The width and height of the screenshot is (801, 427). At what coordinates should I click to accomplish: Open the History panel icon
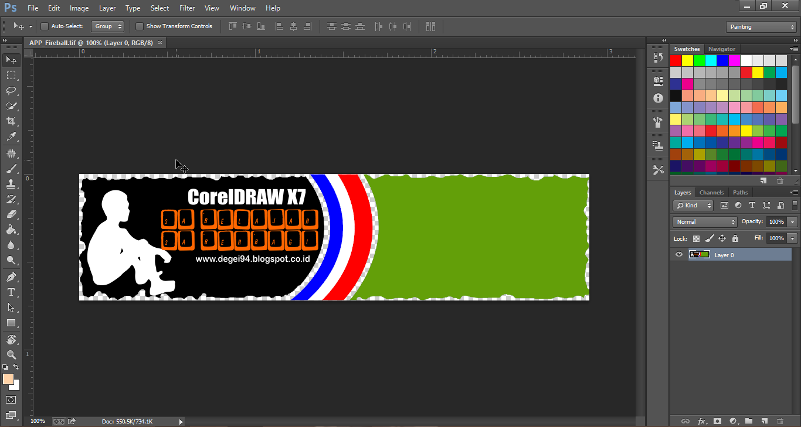[x=658, y=58]
